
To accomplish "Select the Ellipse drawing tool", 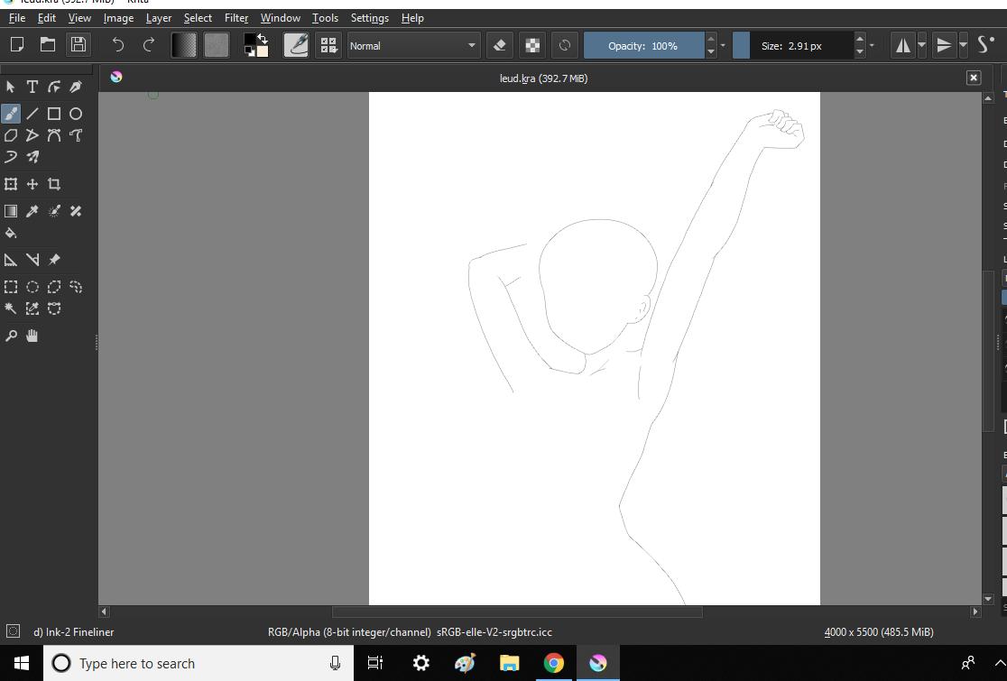I will point(76,113).
